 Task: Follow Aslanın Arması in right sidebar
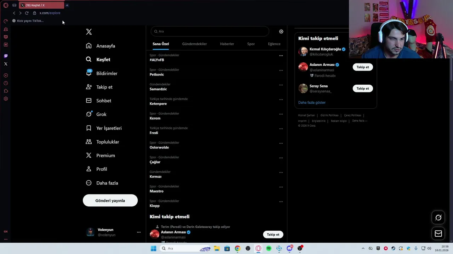click(363, 67)
